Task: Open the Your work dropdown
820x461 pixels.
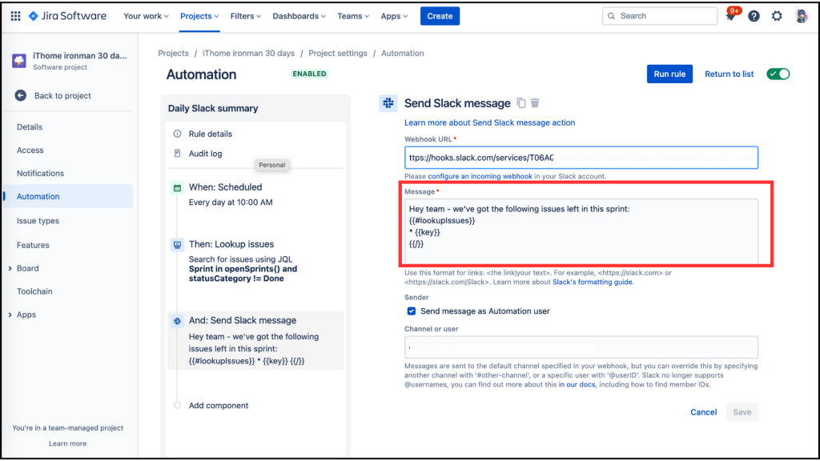Action: [x=146, y=16]
